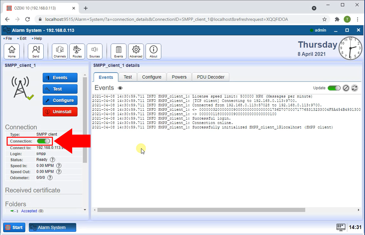Open the Chrome three-dot menu
The width and height of the screenshot is (365, 235).
[x=357, y=19]
